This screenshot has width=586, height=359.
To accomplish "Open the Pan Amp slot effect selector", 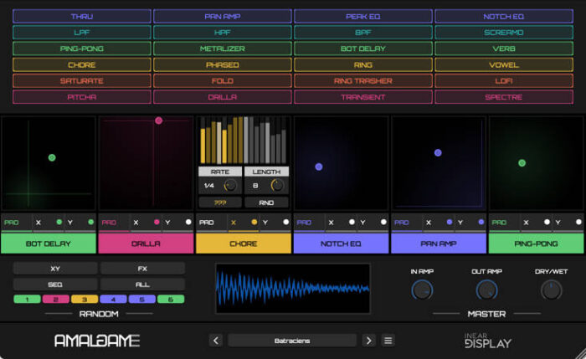I will (439, 244).
